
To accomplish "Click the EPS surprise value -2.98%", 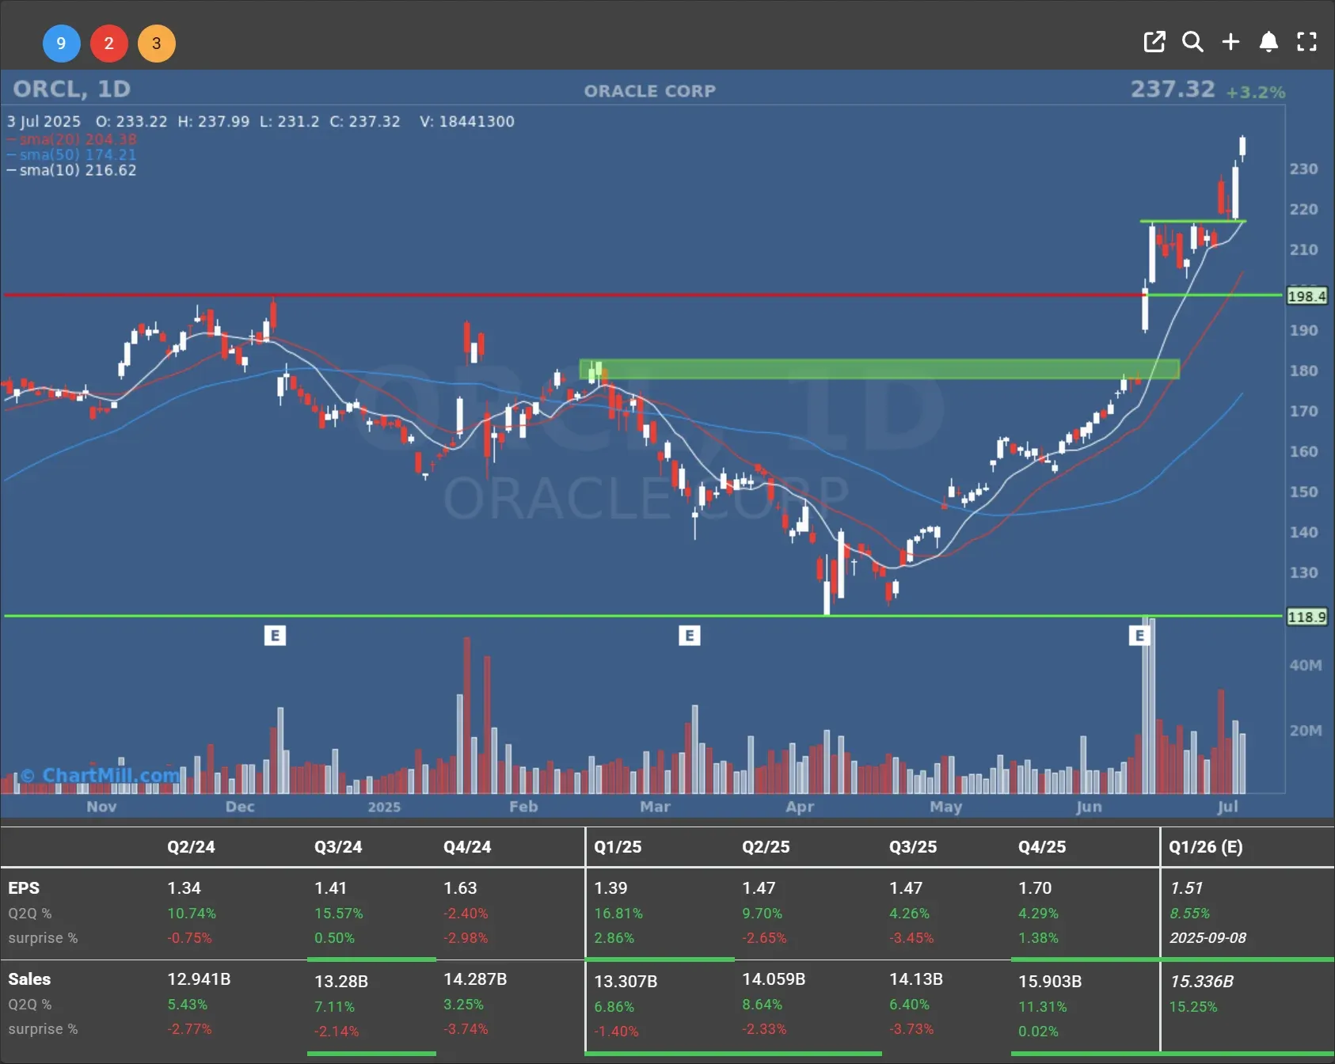I will coord(466,938).
